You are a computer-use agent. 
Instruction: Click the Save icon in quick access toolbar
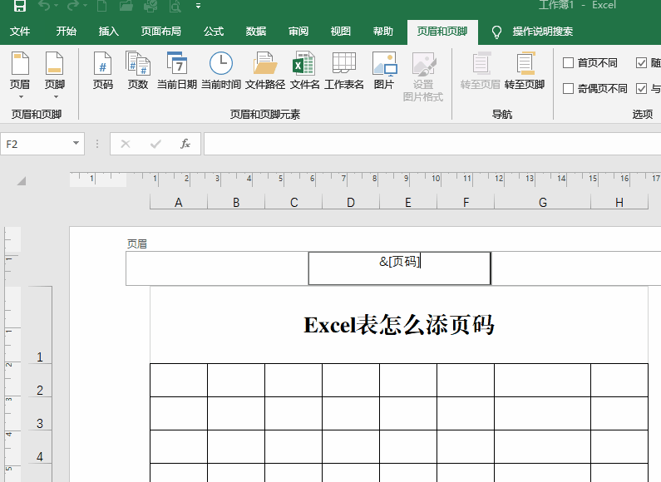click(x=19, y=6)
